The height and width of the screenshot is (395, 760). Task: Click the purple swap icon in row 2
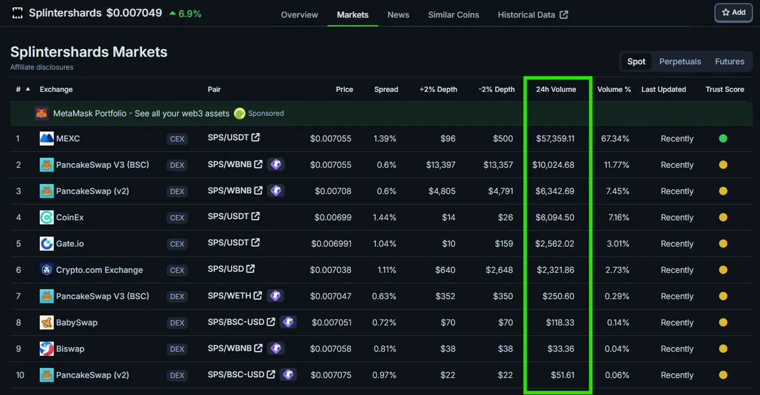click(x=275, y=164)
